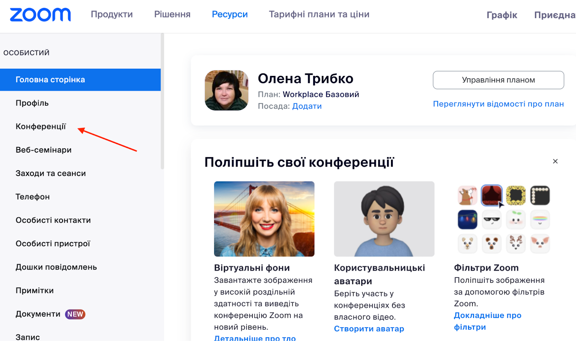Click the Віртуальні фони heading

(252, 268)
